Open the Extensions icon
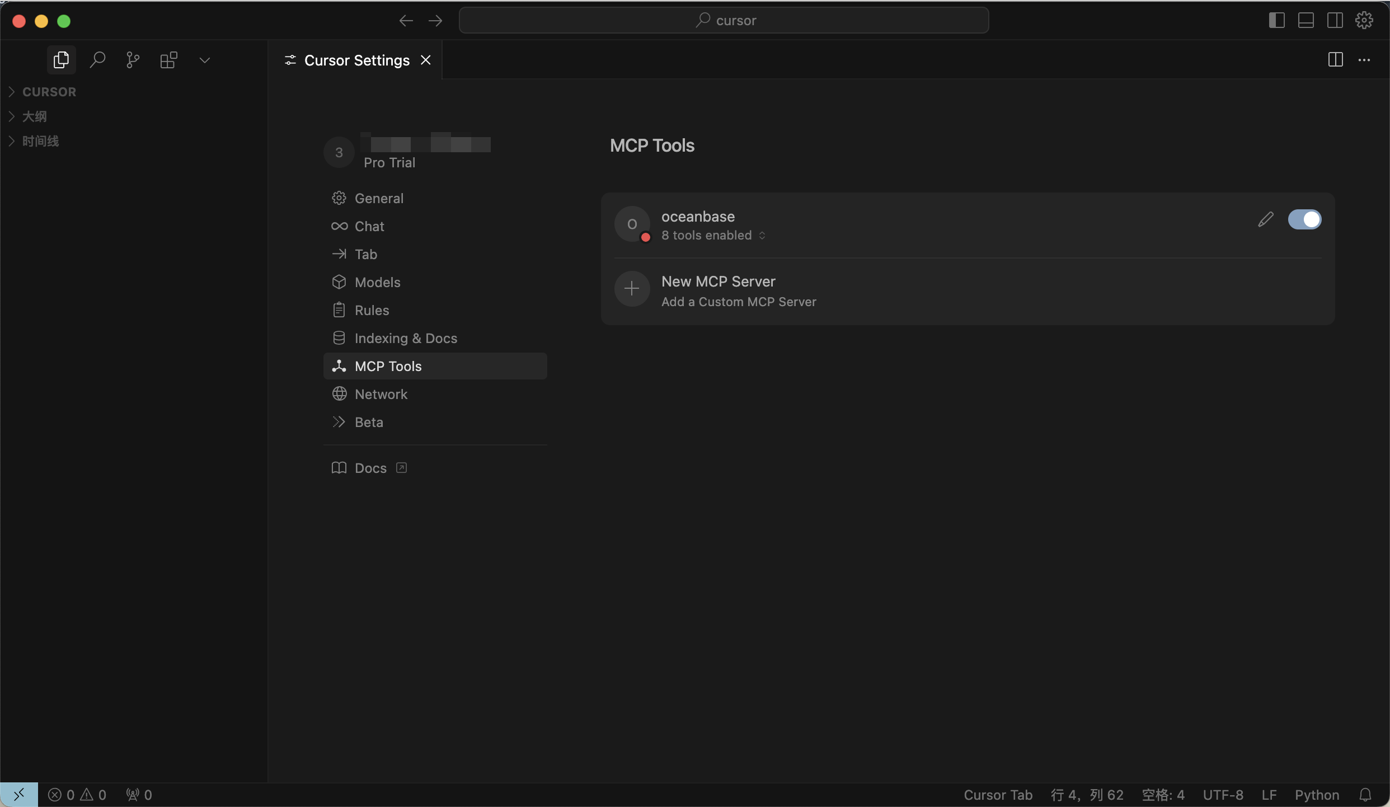 (x=168, y=60)
